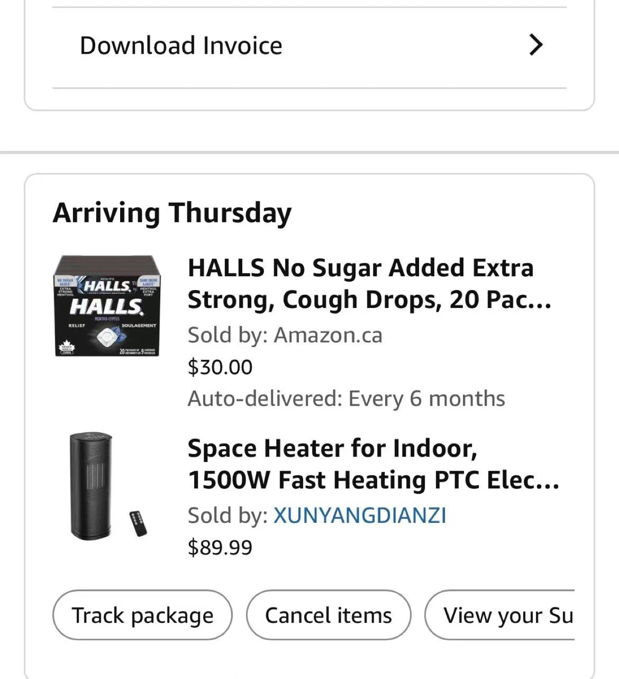Image resolution: width=619 pixels, height=679 pixels.
Task: Tap the Arriving Thursday heading
Action: [x=172, y=213]
